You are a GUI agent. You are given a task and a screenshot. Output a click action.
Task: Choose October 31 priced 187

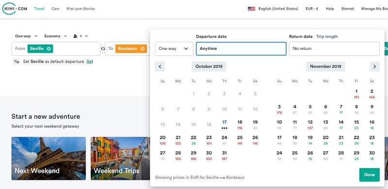click(225, 156)
